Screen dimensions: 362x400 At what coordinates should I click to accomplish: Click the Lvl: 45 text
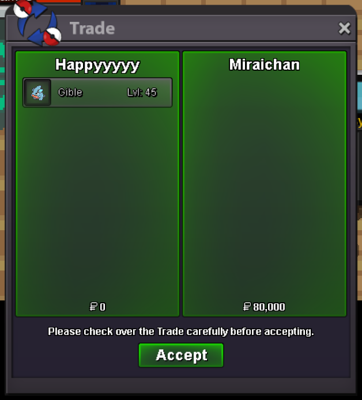point(142,92)
